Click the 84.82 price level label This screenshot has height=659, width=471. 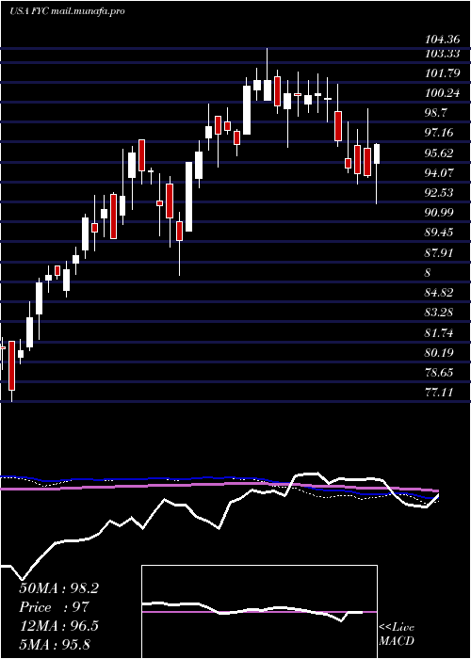440,293
